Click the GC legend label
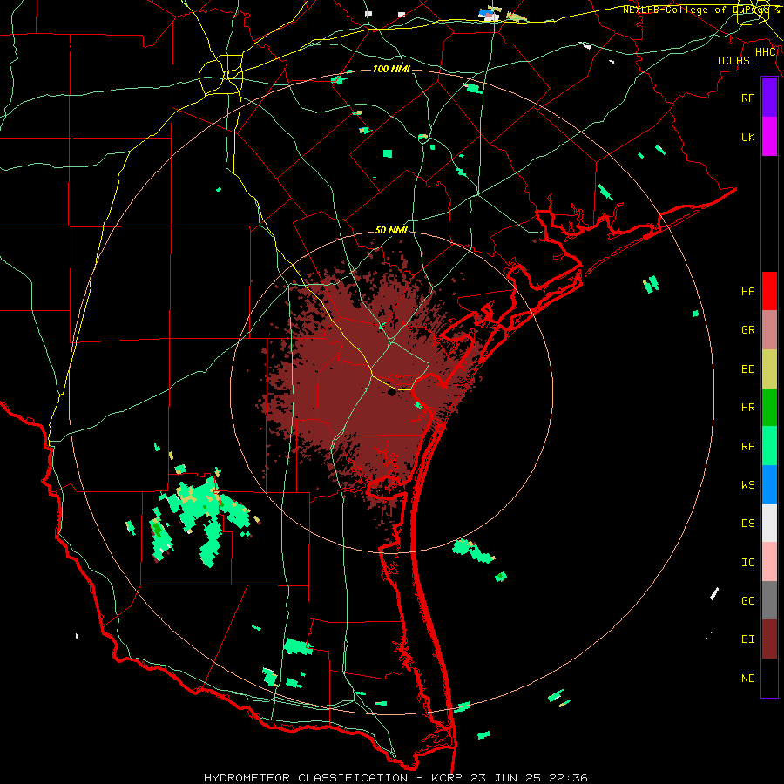The width and height of the screenshot is (784, 784). click(x=747, y=601)
